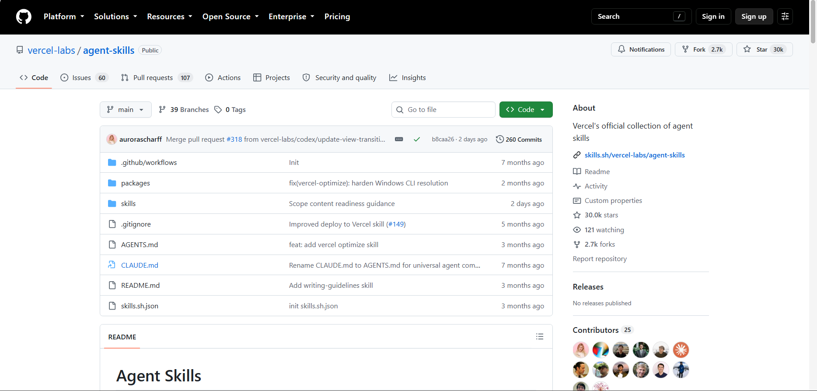Open Report repository link
Image resolution: width=817 pixels, height=391 pixels.
[600, 259]
